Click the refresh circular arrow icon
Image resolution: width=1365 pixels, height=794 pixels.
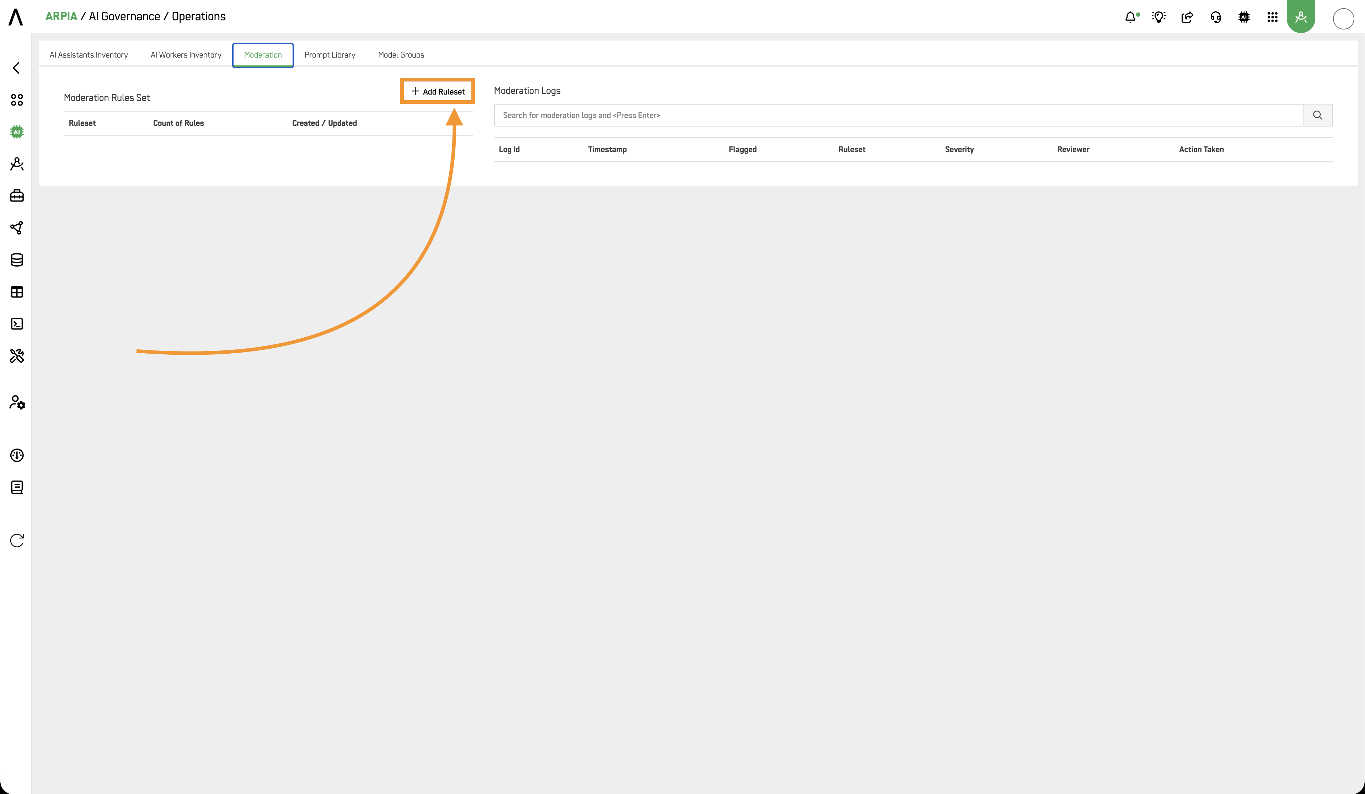coord(17,541)
